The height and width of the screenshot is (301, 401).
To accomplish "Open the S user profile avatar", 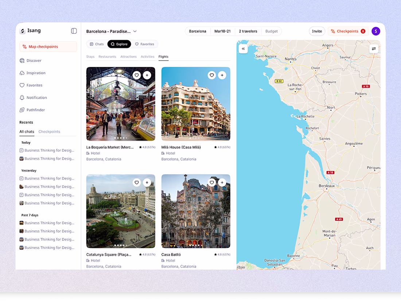I will pos(376,31).
